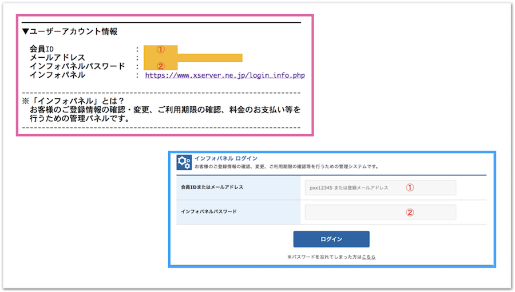The width and height of the screenshot is (515, 292).
Task: Open the xserver.ne.jp login_info.php link
Action: [224, 75]
